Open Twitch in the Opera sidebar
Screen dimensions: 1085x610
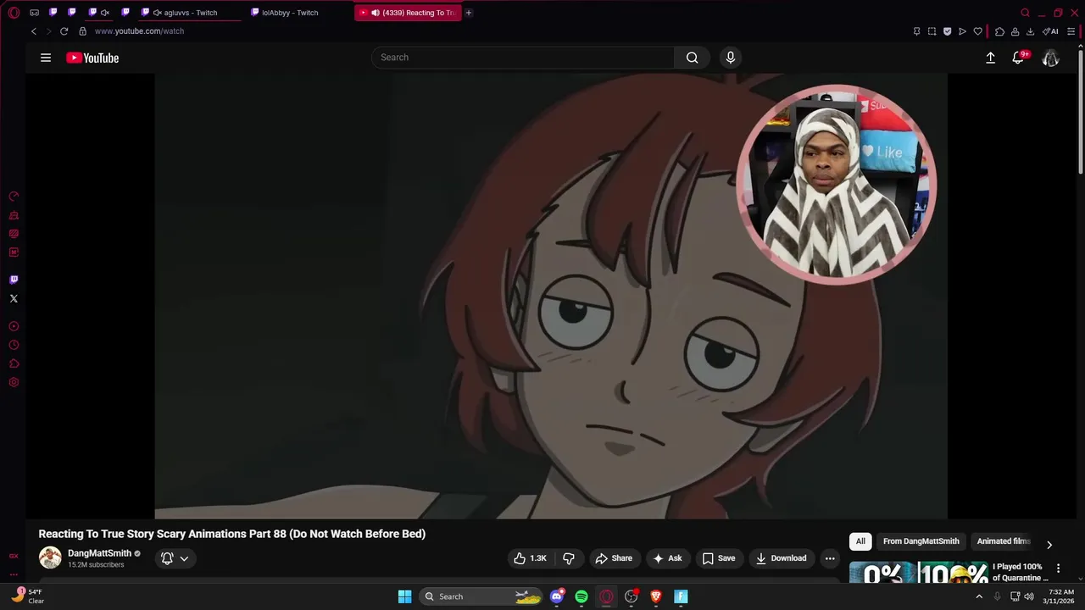[x=14, y=280]
